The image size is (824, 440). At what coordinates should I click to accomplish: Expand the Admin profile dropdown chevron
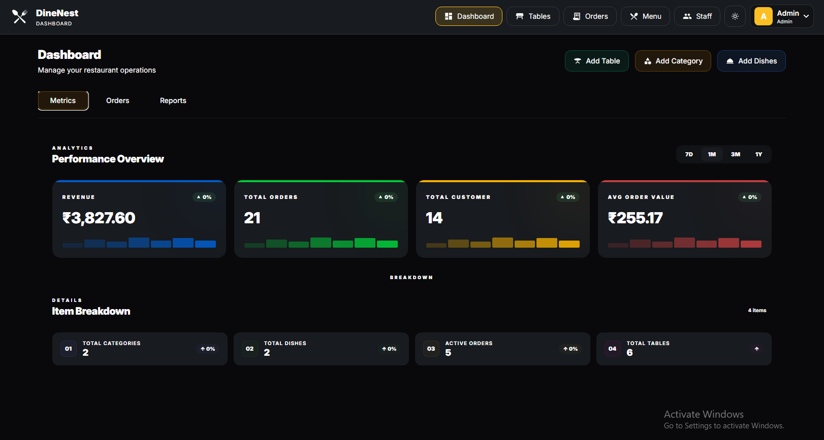click(806, 16)
